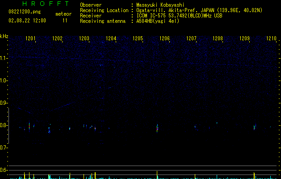Click the tallest yellow bar in bottom graph
Image resolution: width=281 pixels, height=179 pixels.
coord(157,175)
